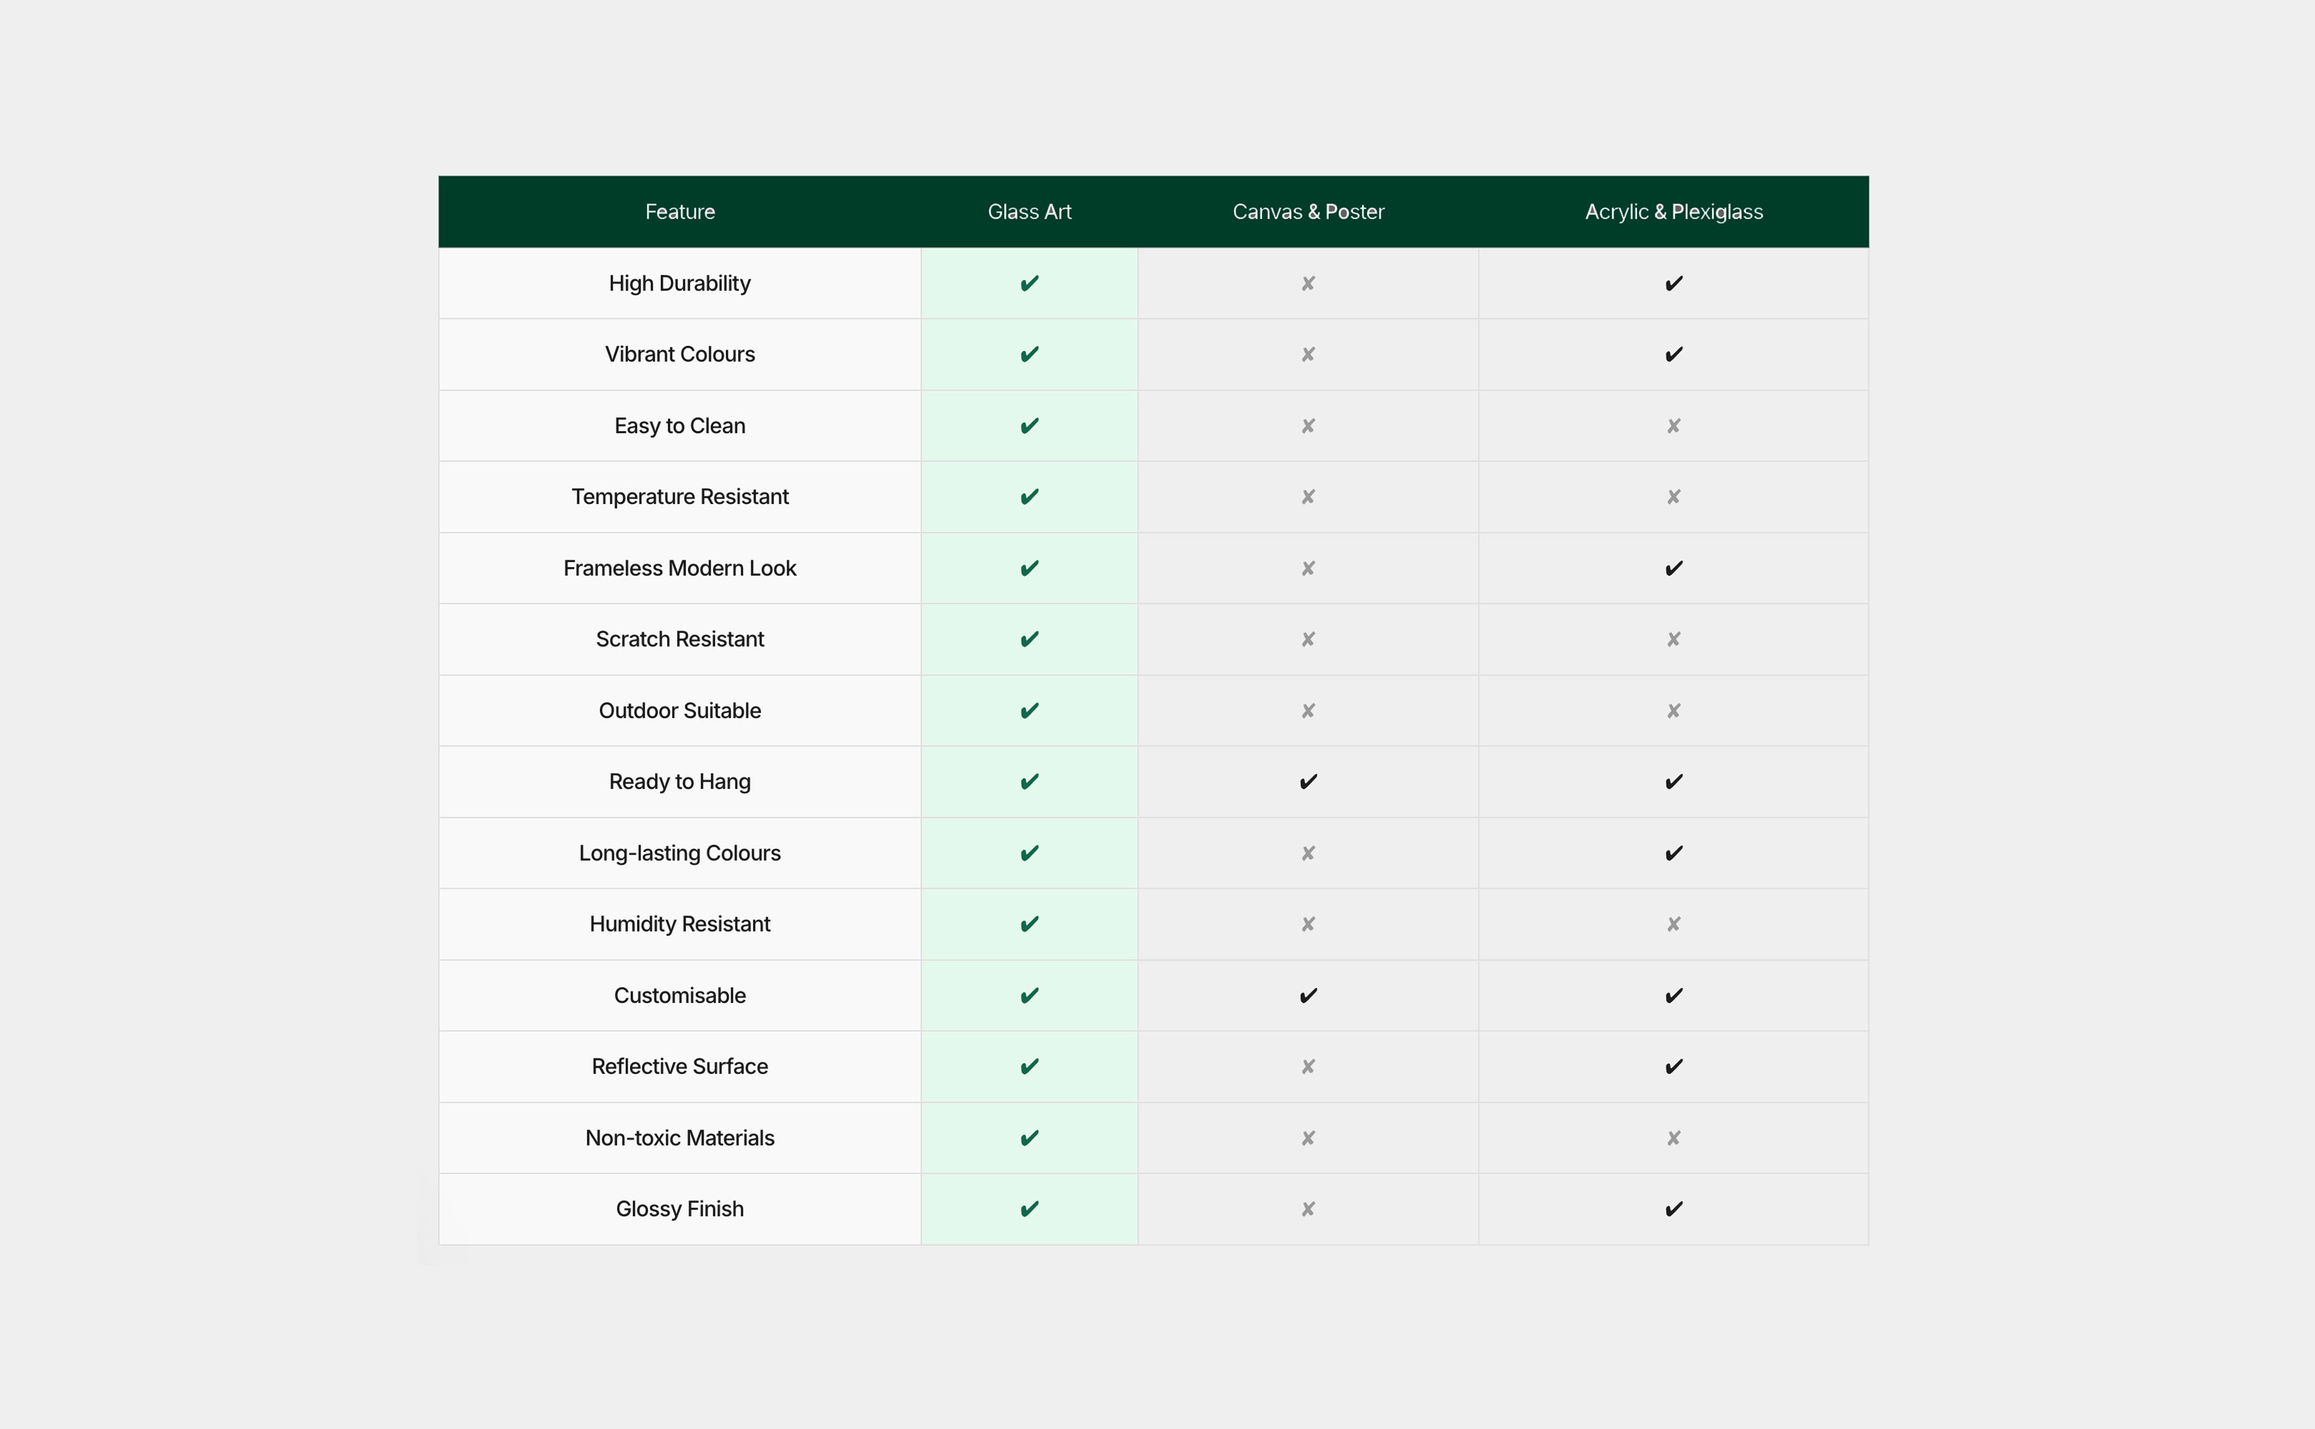
Task: Click the Canvas & Poster column header
Action: (1308, 212)
